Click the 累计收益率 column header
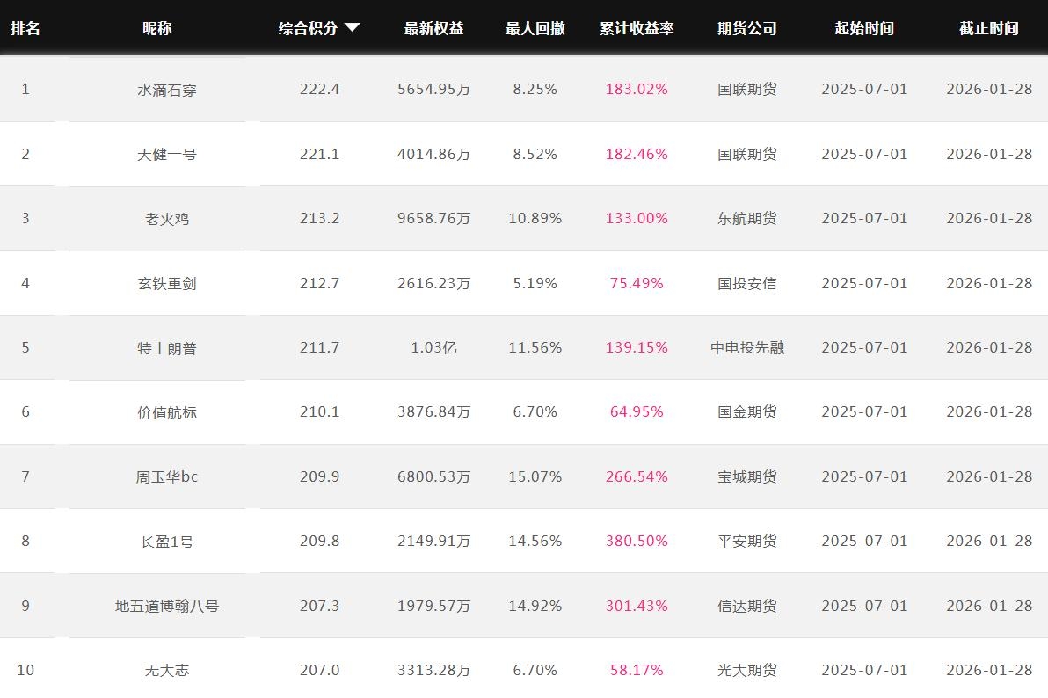 click(x=637, y=28)
